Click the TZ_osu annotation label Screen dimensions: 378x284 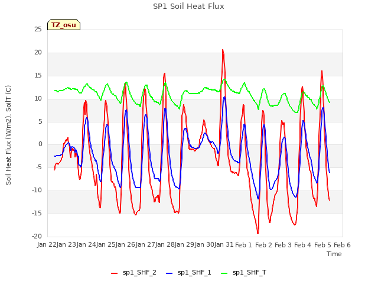click(x=64, y=25)
